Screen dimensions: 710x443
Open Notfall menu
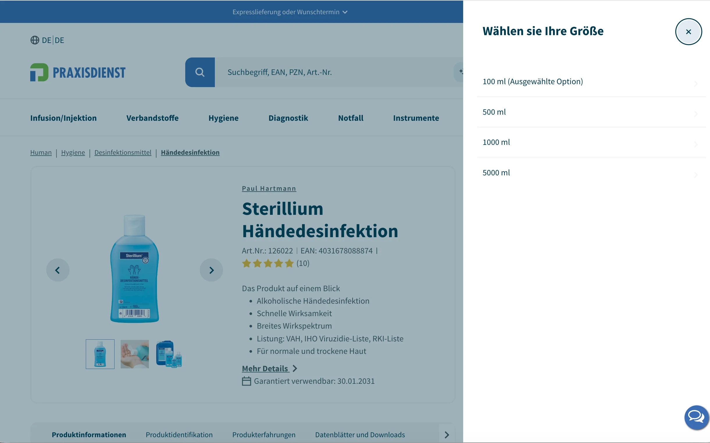pos(351,118)
